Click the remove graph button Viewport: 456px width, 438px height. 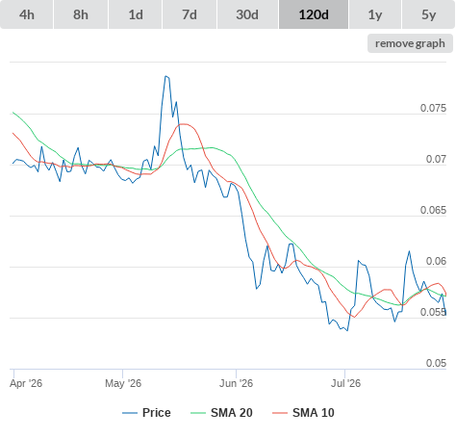410,43
